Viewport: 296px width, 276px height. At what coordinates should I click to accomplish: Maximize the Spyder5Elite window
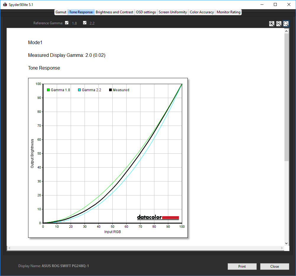(x=275, y=4)
